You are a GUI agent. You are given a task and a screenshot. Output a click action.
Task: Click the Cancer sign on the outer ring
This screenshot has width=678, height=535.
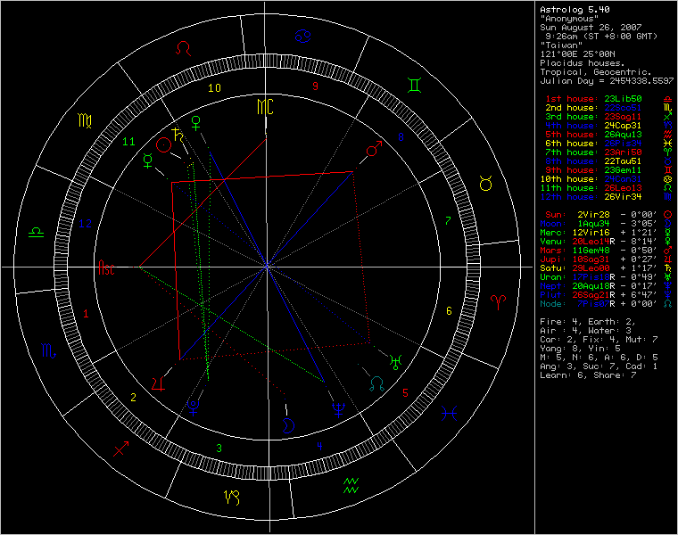[303, 37]
